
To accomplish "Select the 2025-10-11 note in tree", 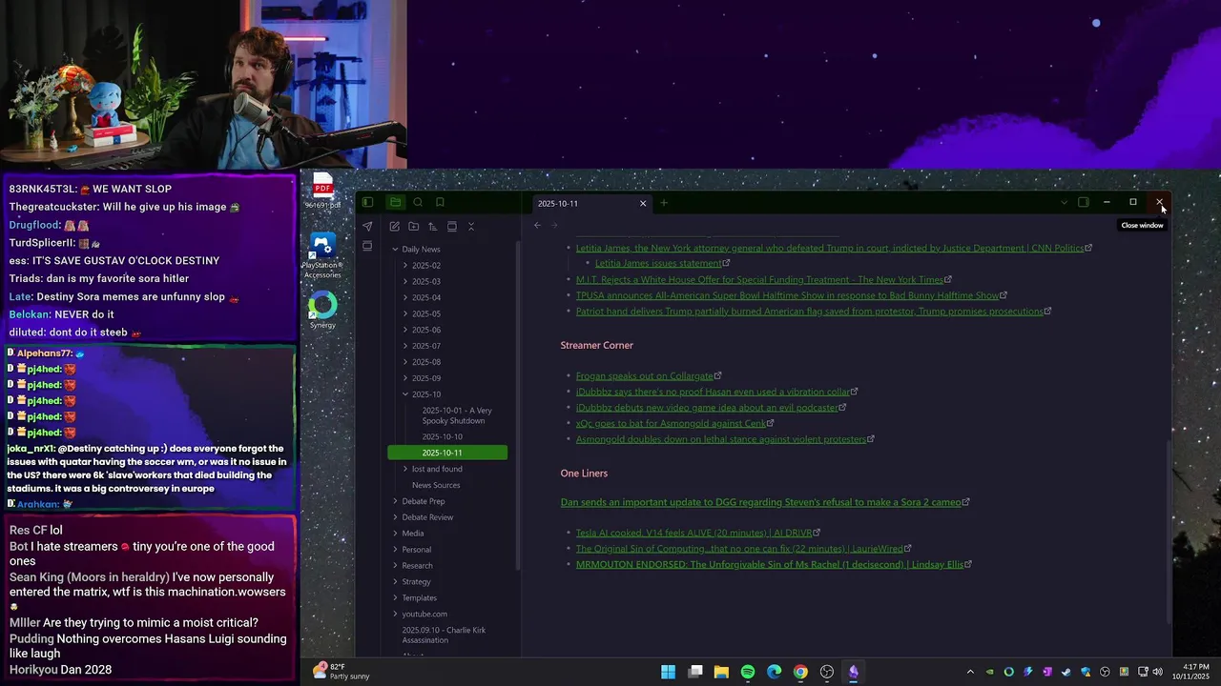I will (x=447, y=453).
